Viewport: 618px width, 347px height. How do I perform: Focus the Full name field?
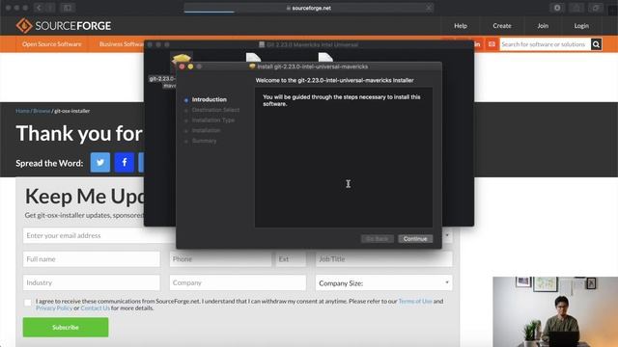(x=92, y=259)
